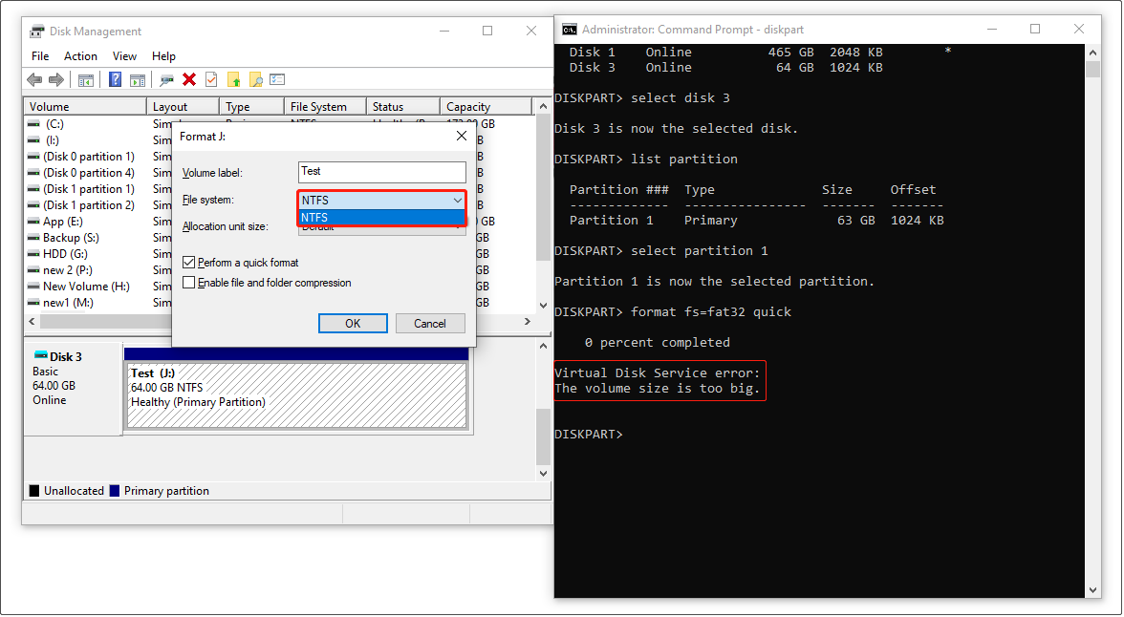The height and width of the screenshot is (617, 1124).
Task: Toggle Perform a quick format checkbox
Action: coord(189,263)
